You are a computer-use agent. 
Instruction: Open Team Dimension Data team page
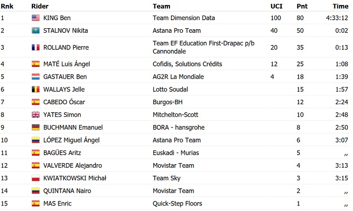click(x=184, y=18)
